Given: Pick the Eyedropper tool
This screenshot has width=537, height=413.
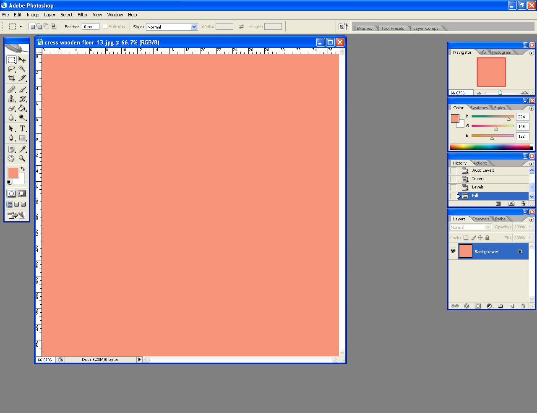Looking at the screenshot, I should (x=22, y=149).
